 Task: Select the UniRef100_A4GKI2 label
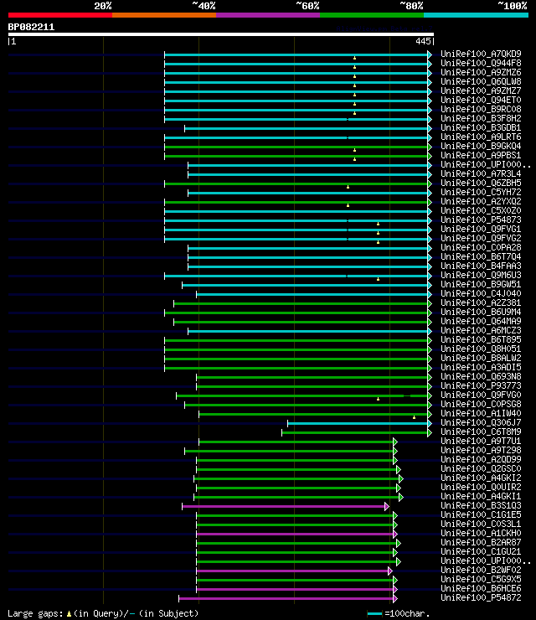(x=481, y=478)
